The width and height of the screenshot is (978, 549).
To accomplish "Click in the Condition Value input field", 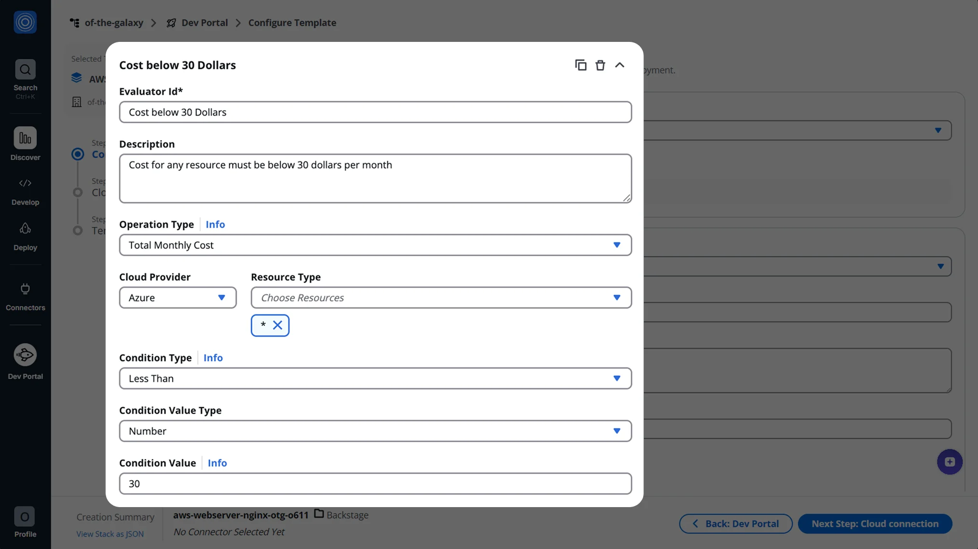I will [375, 484].
